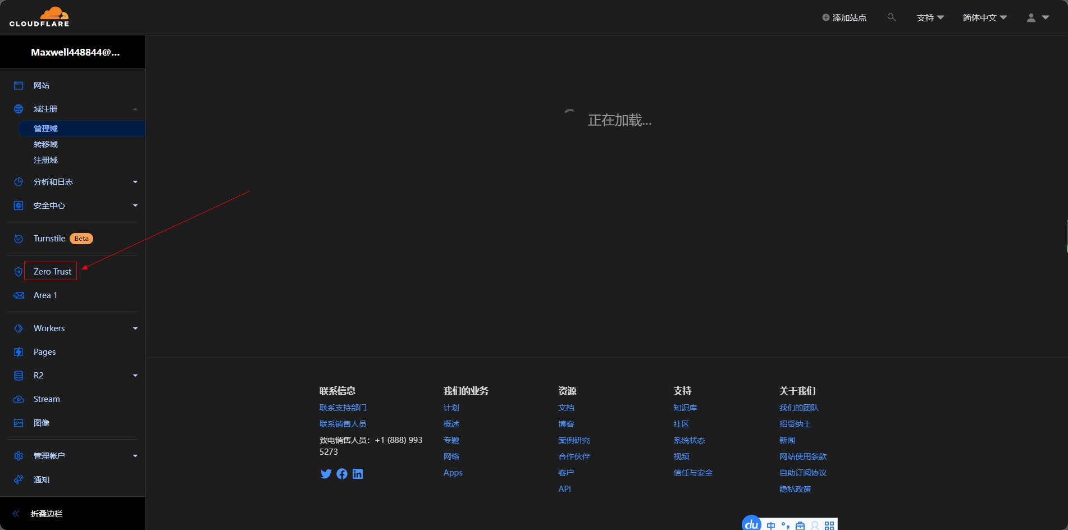Select 转移域 in the sidebar
The width and height of the screenshot is (1068, 530).
point(45,144)
